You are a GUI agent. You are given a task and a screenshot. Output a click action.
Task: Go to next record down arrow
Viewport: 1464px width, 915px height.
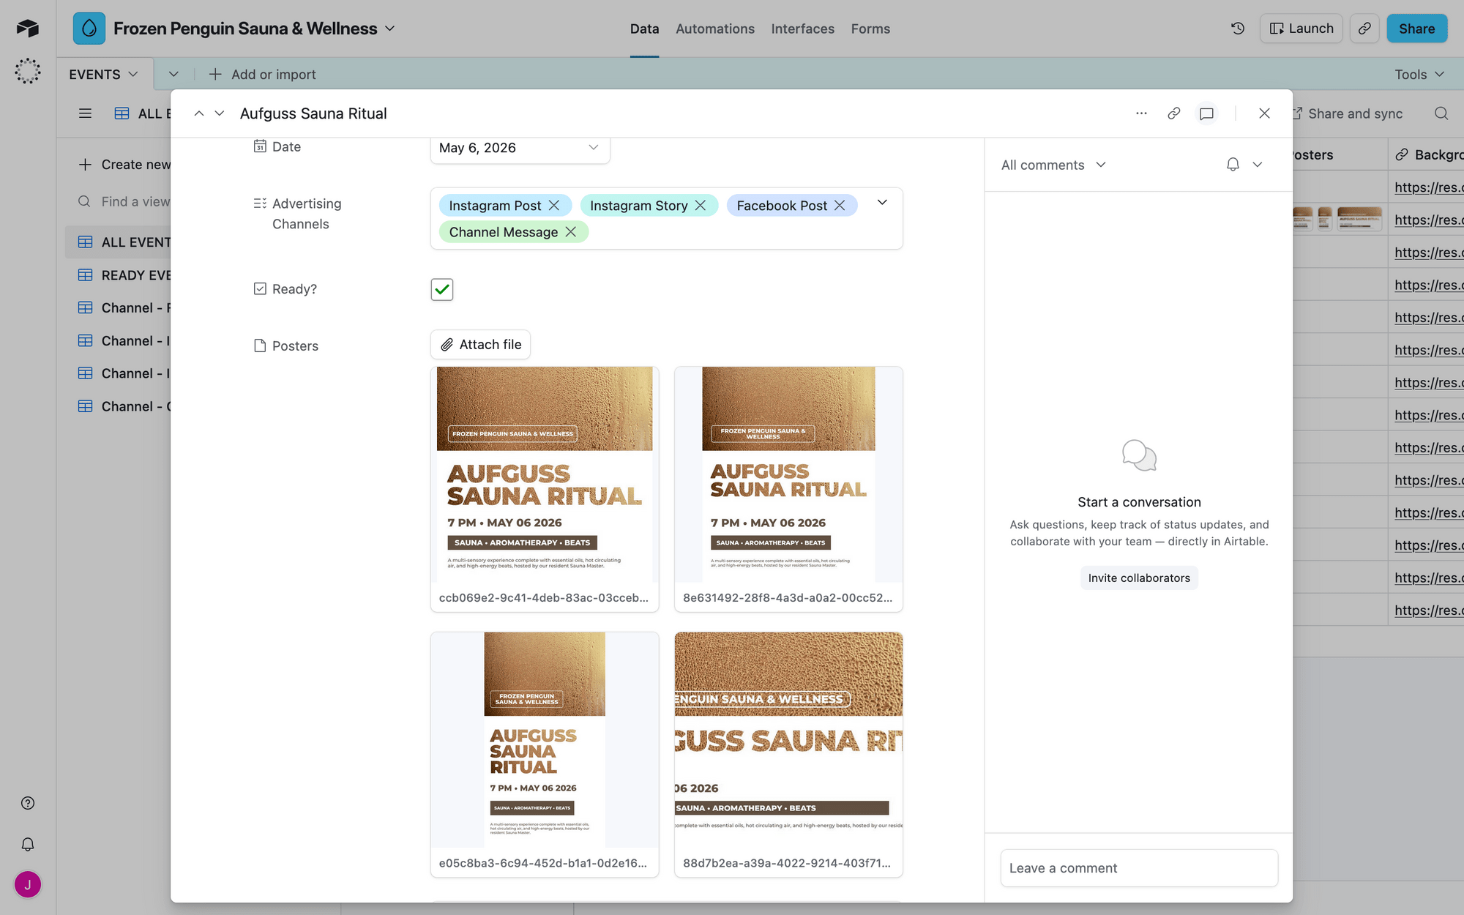[x=219, y=113]
